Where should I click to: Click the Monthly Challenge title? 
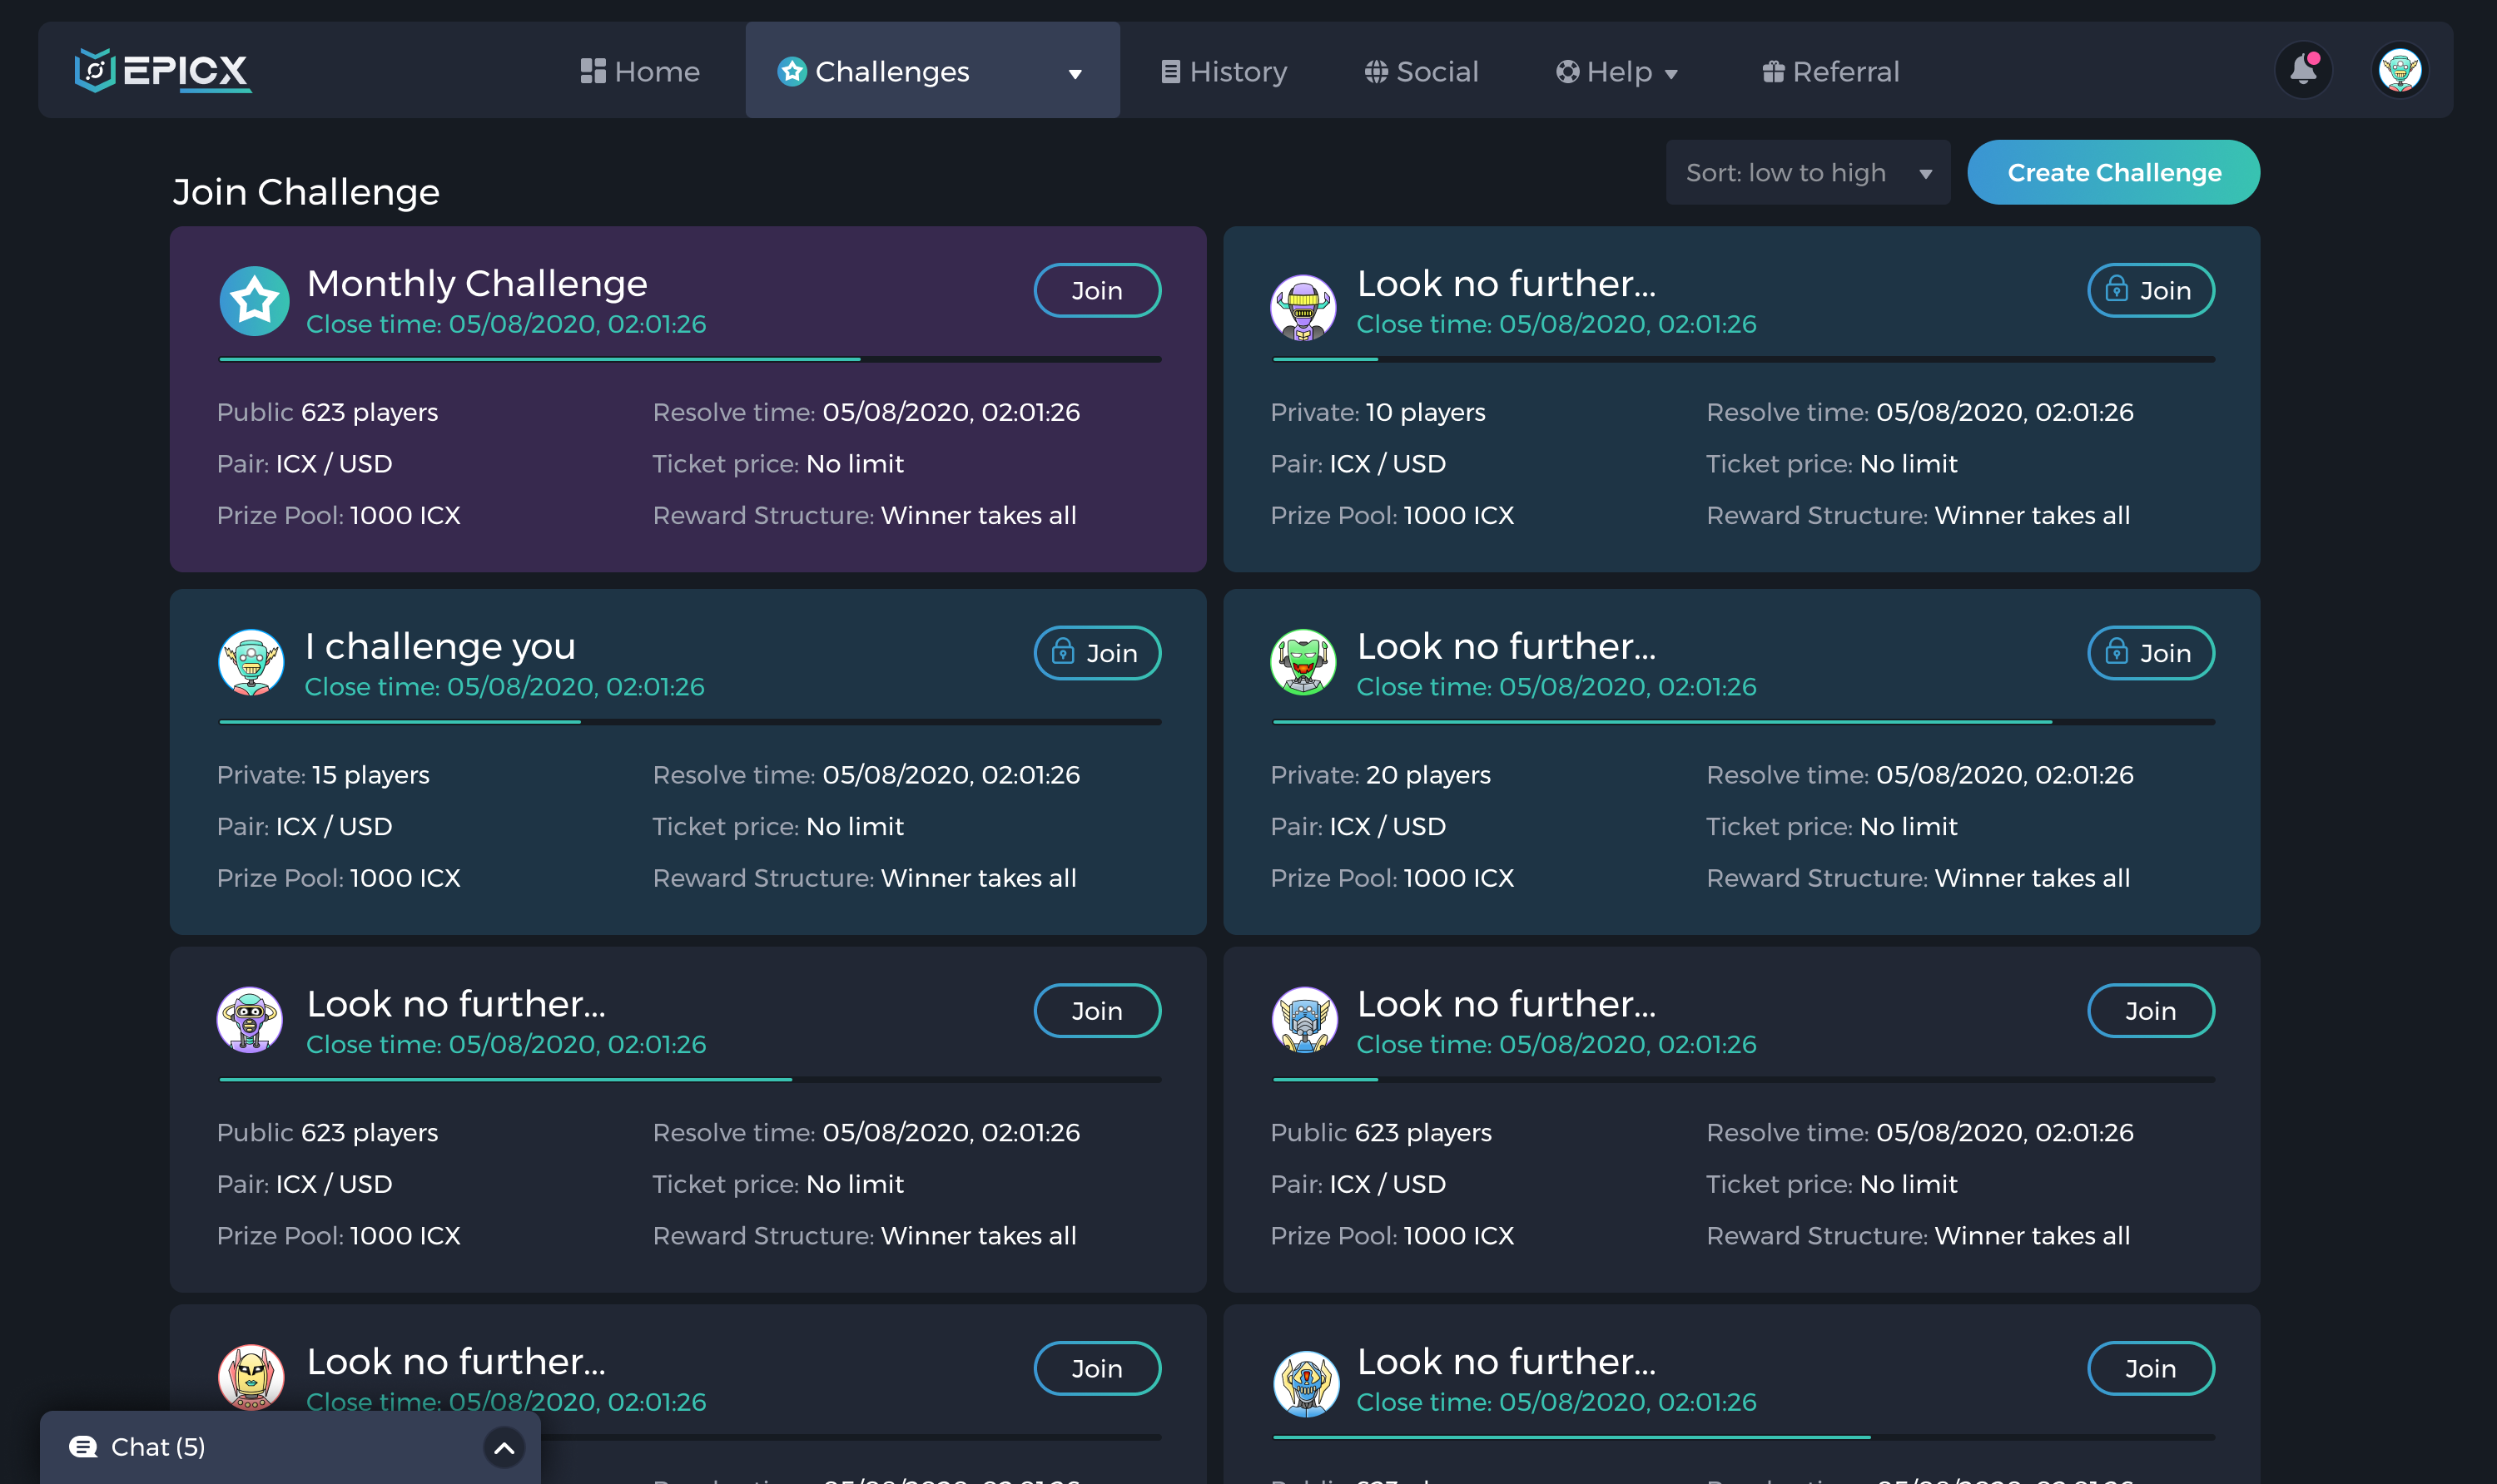click(477, 283)
